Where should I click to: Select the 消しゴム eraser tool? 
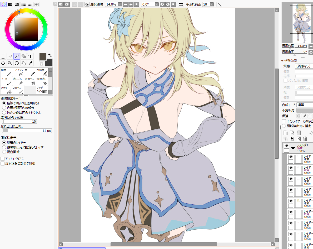point(18,81)
